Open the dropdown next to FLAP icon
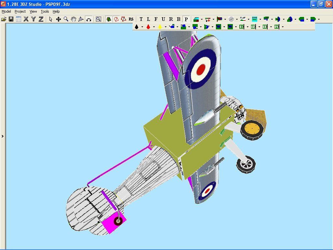333x250 pixels. [x=248, y=19]
